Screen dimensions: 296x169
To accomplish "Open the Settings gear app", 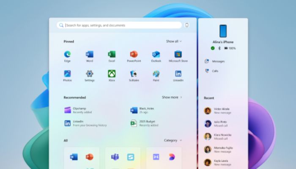I will tap(90, 76).
